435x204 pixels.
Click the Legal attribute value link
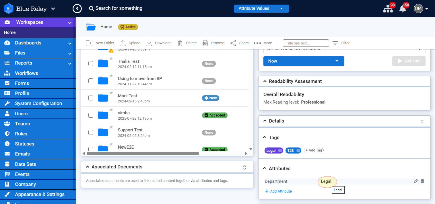pyautogui.click(x=326, y=181)
